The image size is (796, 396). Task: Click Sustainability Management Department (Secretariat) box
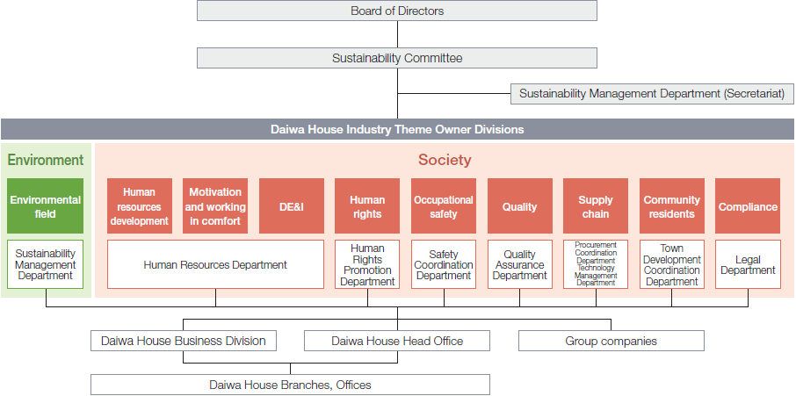[651, 93]
